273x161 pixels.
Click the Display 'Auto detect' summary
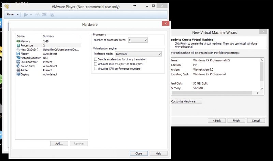(50, 74)
